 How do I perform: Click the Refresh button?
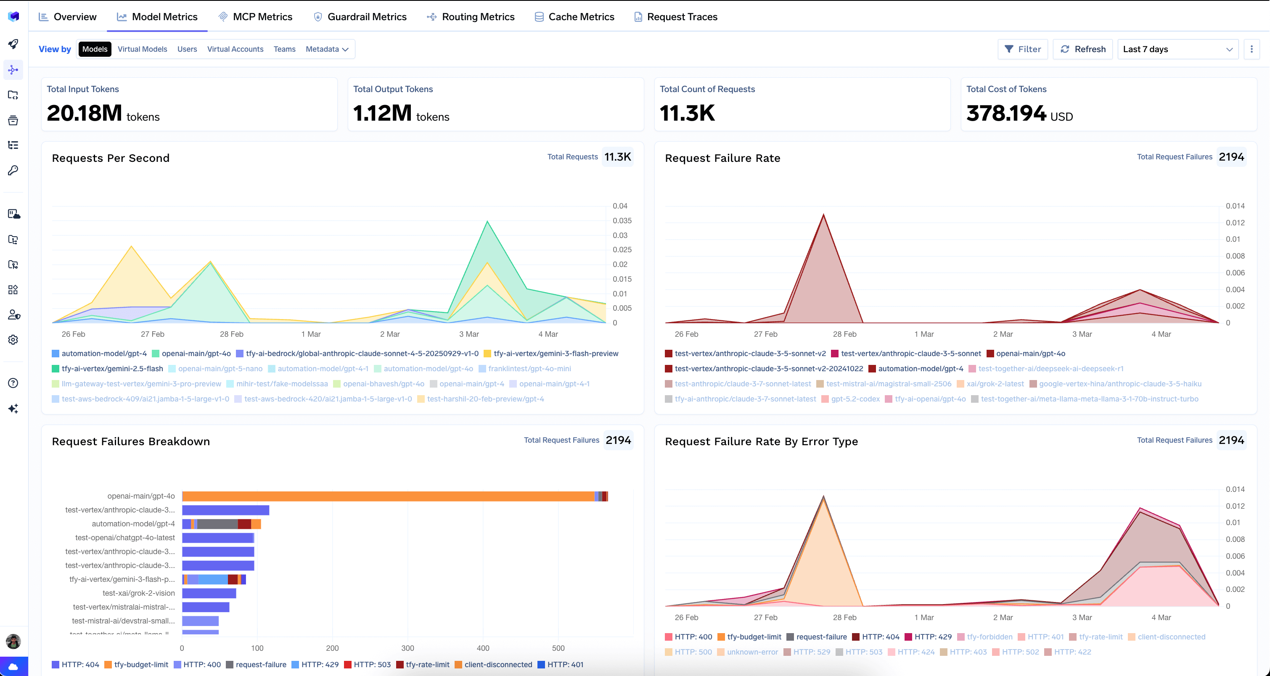tap(1083, 49)
